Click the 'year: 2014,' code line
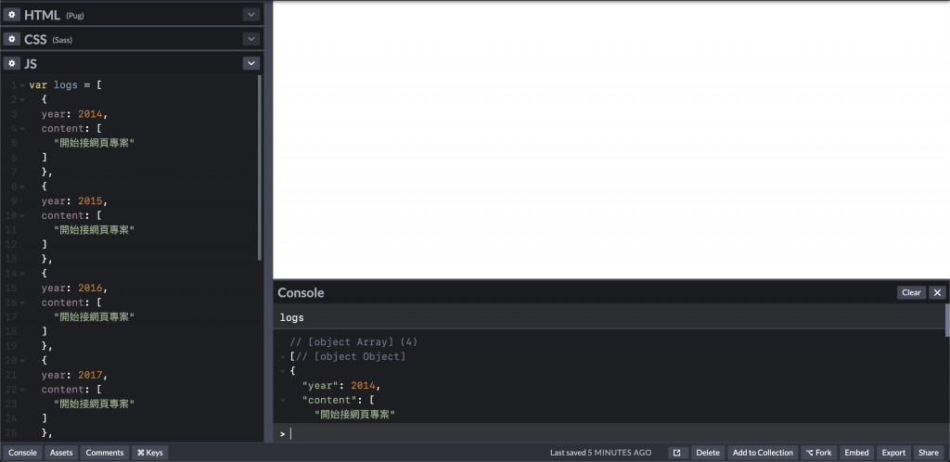950x462 pixels. (74, 114)
